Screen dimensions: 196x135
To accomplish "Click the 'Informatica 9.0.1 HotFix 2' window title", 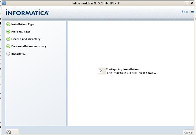I will [96, 3].
